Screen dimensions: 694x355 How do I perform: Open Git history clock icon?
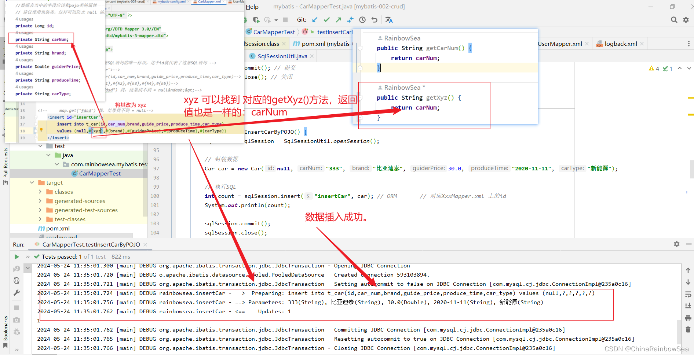[x=362, y=20]
